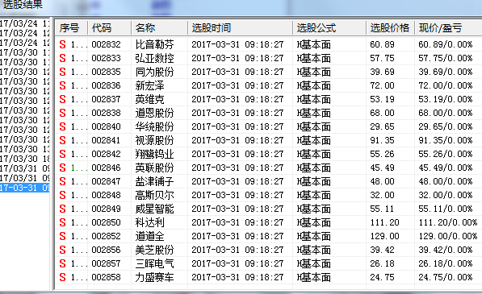
Task: Select stock name 道道全
Action: (x=149, y=236)
